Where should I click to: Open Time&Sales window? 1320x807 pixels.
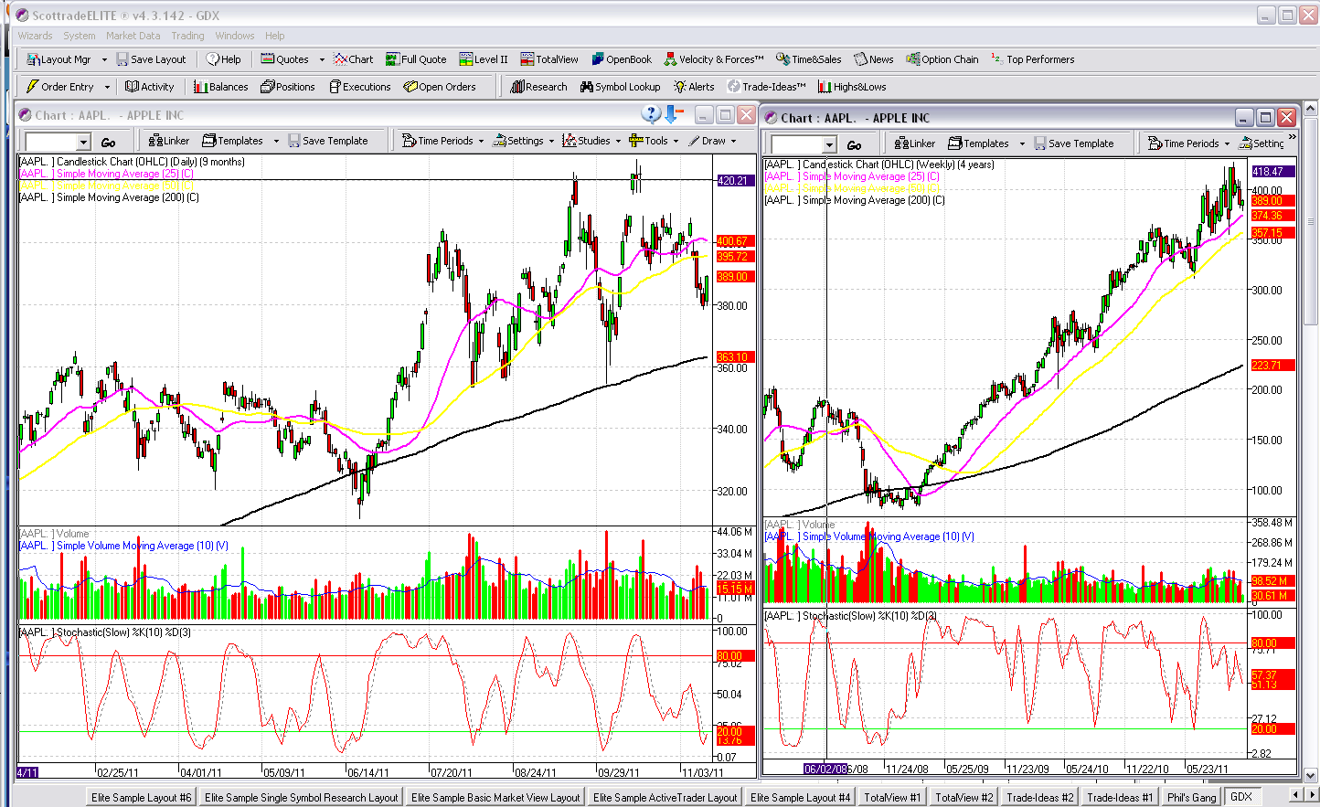click(809, 59)
